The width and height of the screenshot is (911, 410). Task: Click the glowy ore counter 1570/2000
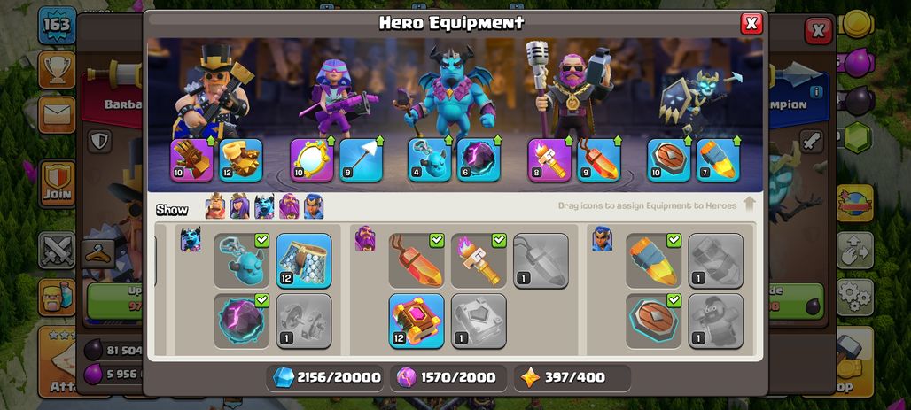[x=447, y=377]
